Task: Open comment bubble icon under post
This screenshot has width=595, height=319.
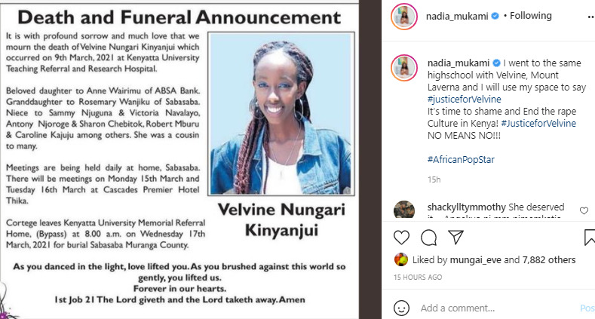Action: (x=428, y=238)
